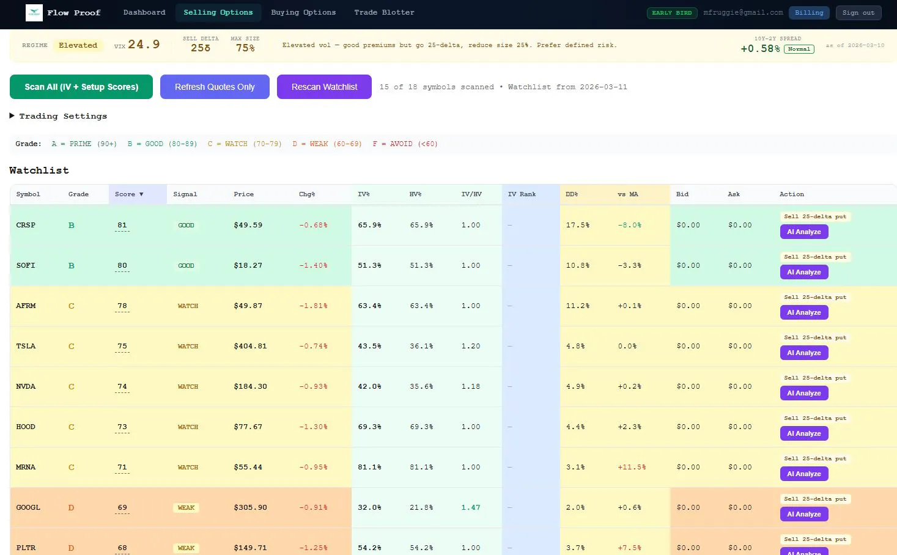Run AI Analyze for HOOD
The height and width of the screenshot is (555, 897).
(x=804, y=433)
